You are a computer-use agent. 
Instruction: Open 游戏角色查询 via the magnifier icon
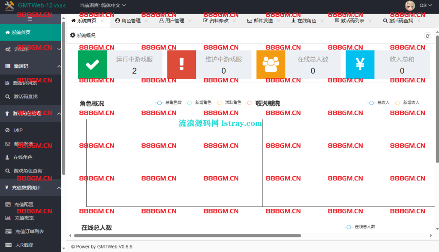coord(7,170)
